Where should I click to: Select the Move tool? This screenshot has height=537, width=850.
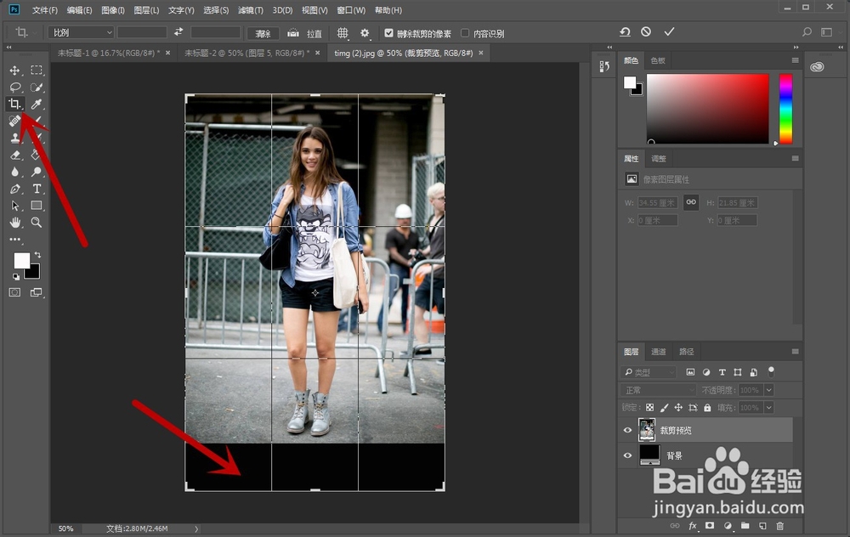click(15, 71)
